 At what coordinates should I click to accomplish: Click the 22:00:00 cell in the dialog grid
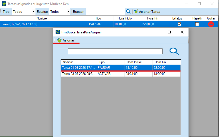coord(166,68)
